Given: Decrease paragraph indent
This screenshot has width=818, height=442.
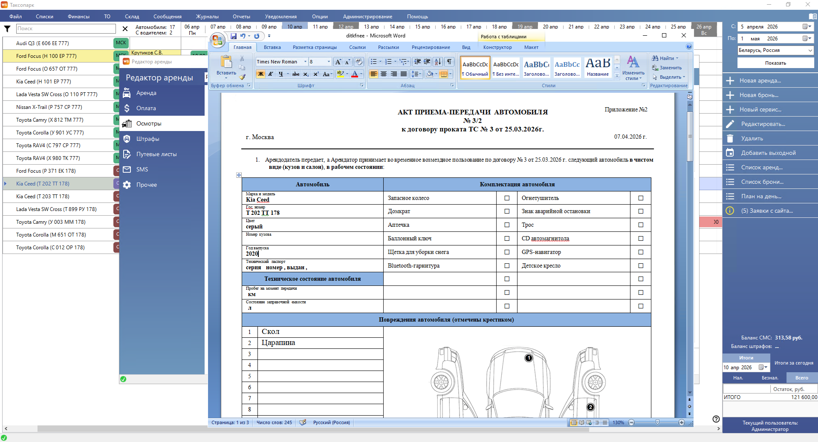Looking at the screenshot, I should 417,62.
